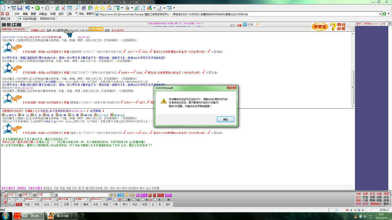The height and width of the screenshot is (220, 392).
Task: Click 离线泡点 in right panel grid
Action: coord(376,204)
